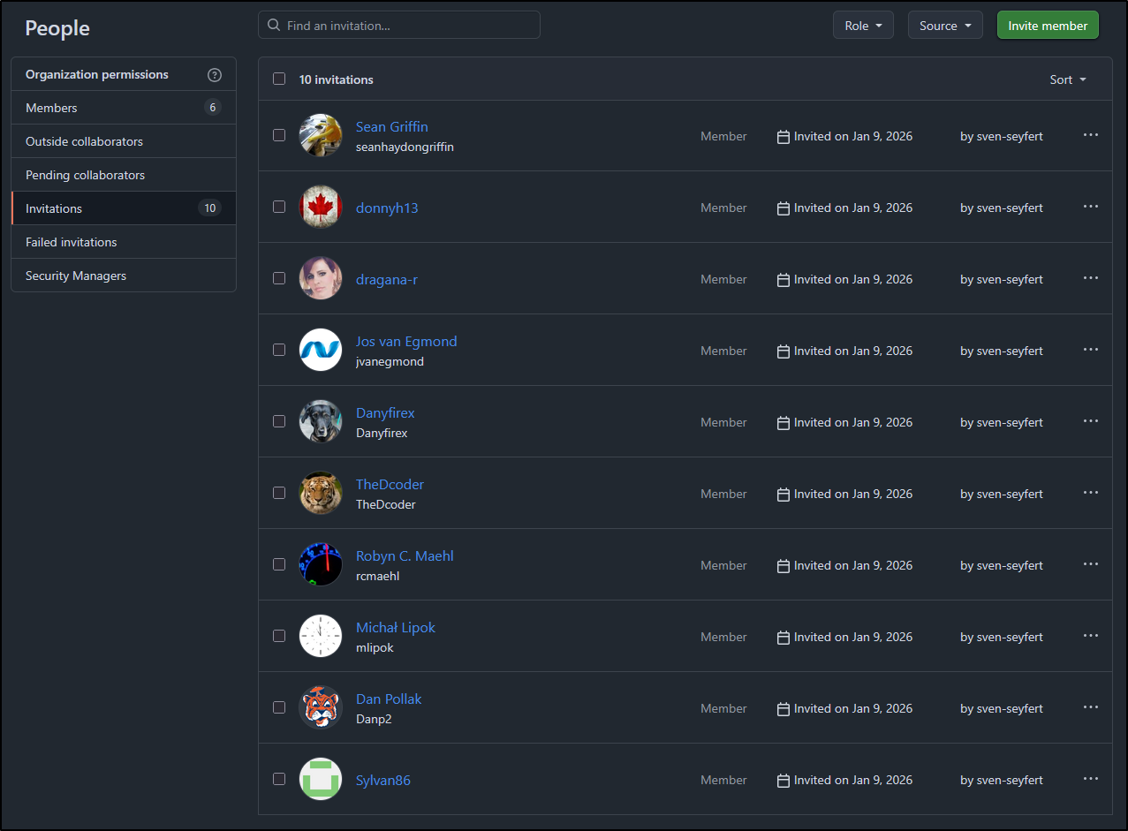Switch to the Members section
This screenshot has height=831, width=1128.
coord(50,107)
